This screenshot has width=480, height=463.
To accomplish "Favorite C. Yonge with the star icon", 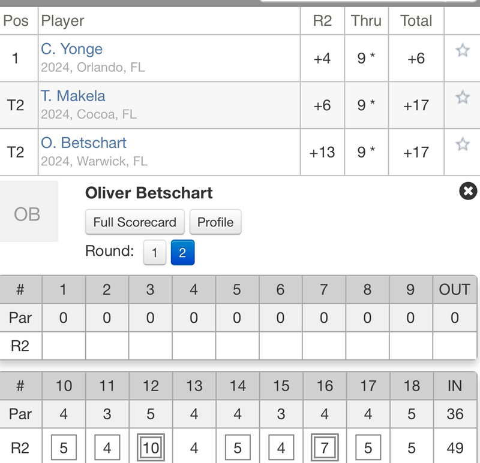I will point(462,50).
